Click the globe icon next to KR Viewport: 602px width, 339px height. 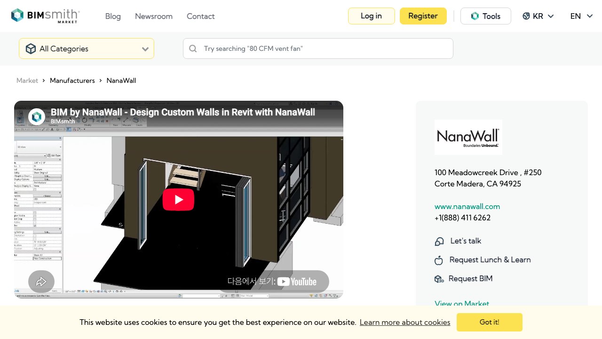point(526,16)
